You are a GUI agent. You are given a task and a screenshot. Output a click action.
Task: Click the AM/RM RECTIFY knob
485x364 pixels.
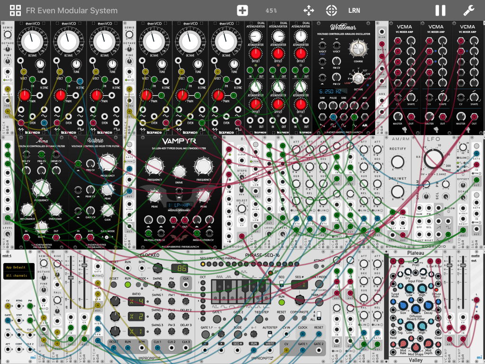(x=397, y=162)
